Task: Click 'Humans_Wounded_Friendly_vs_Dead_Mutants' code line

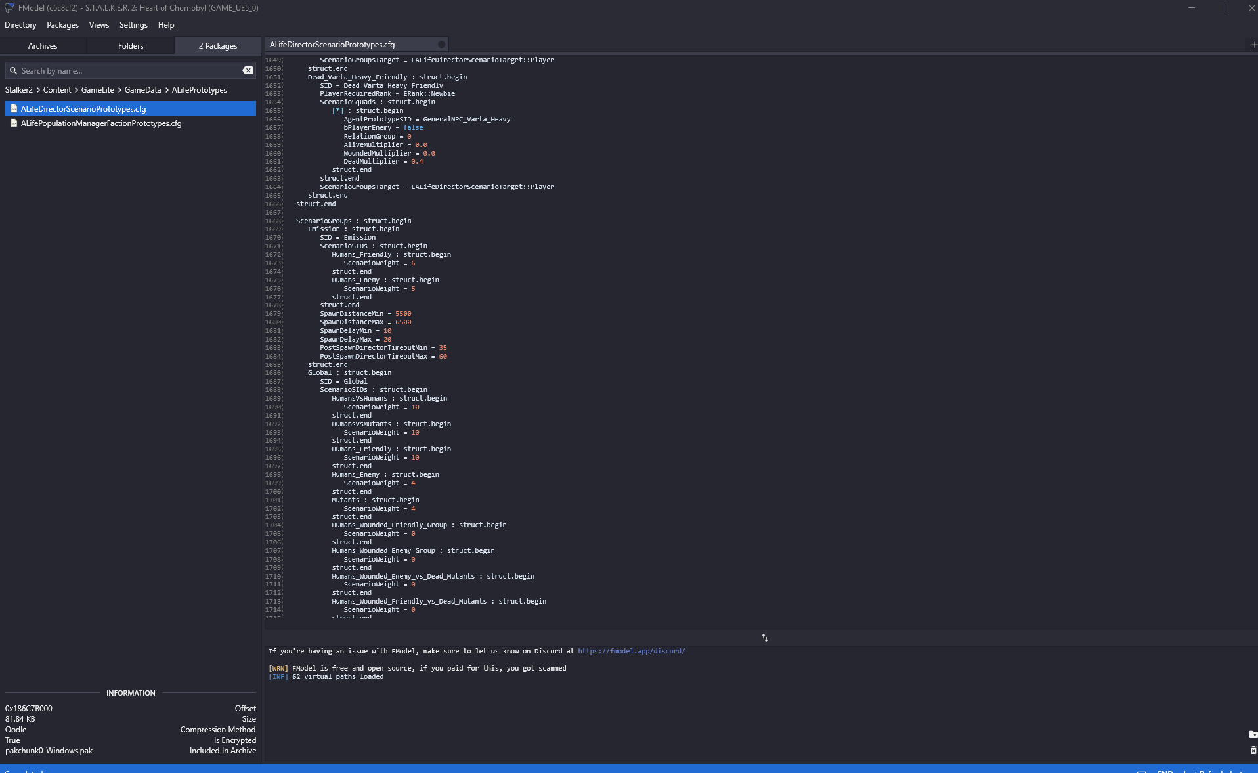Action: [439, 602]
